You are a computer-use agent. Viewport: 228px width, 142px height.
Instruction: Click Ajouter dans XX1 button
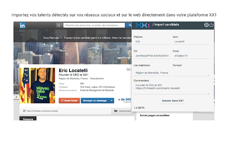click(x=173, y=101)
